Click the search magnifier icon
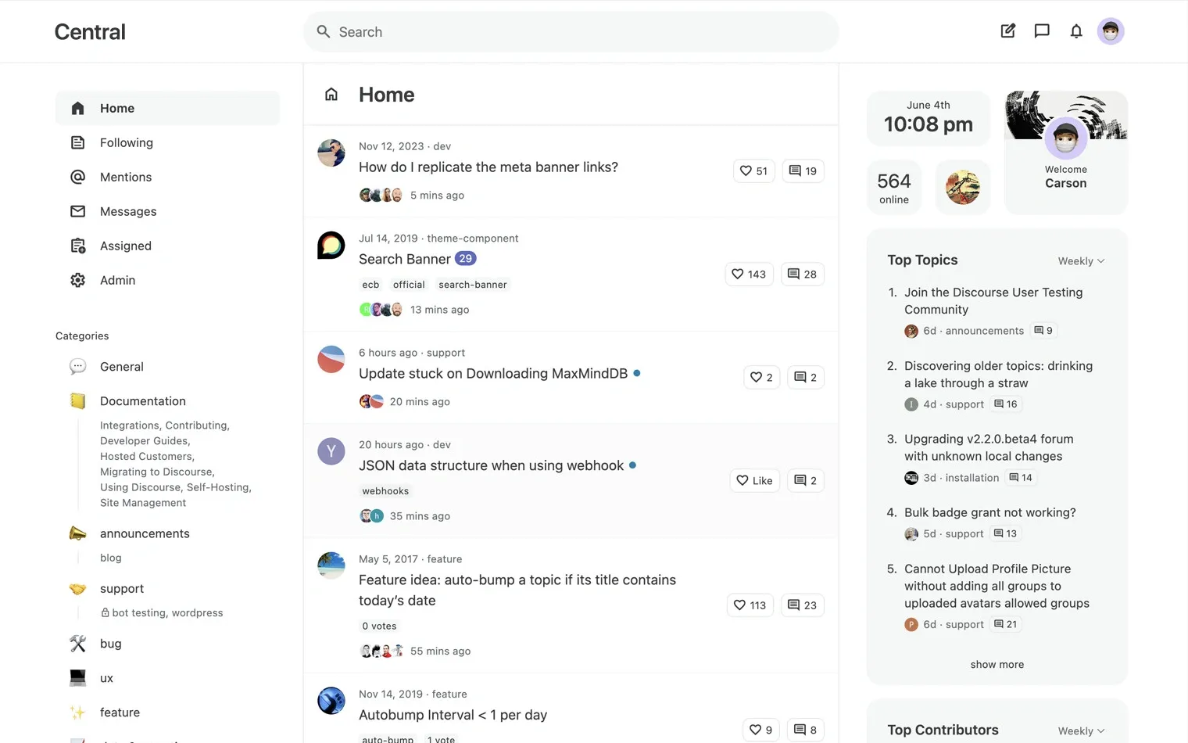The width and height of the screenshot is (1188, 743). point(323,31)
